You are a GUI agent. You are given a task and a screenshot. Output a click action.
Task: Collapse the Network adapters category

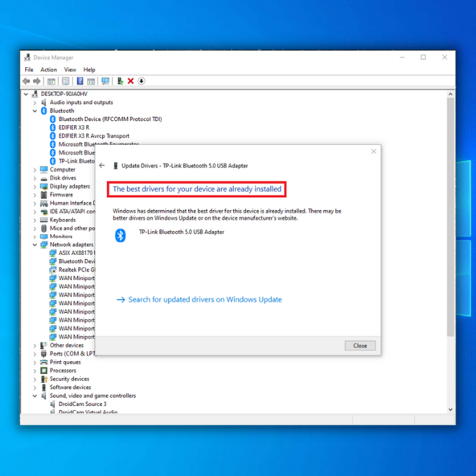pyautogui.click(x=35, y=245)
